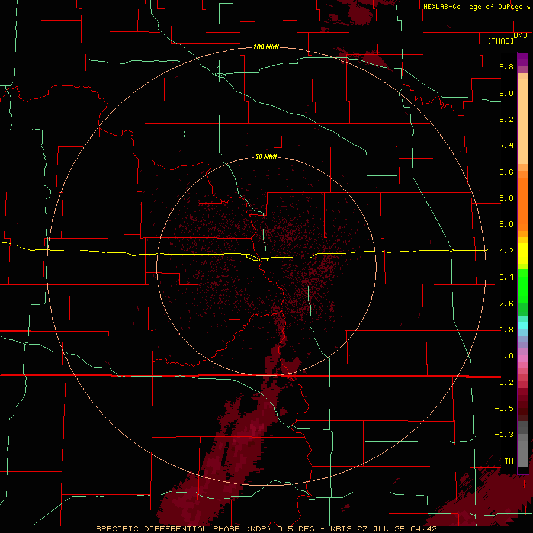Click the 4.2 scale value
Viewport: 533px width, 533px height.
[506, 251]
